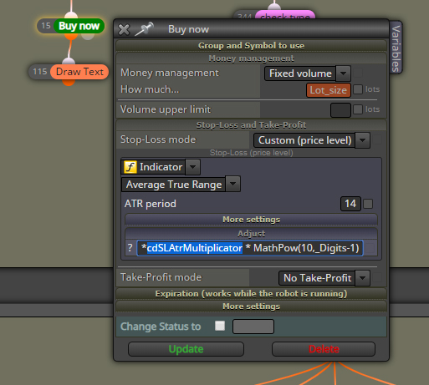429x385 pixels.
Task: Expand More settings under ATR period
Action: tap(251, 220)
